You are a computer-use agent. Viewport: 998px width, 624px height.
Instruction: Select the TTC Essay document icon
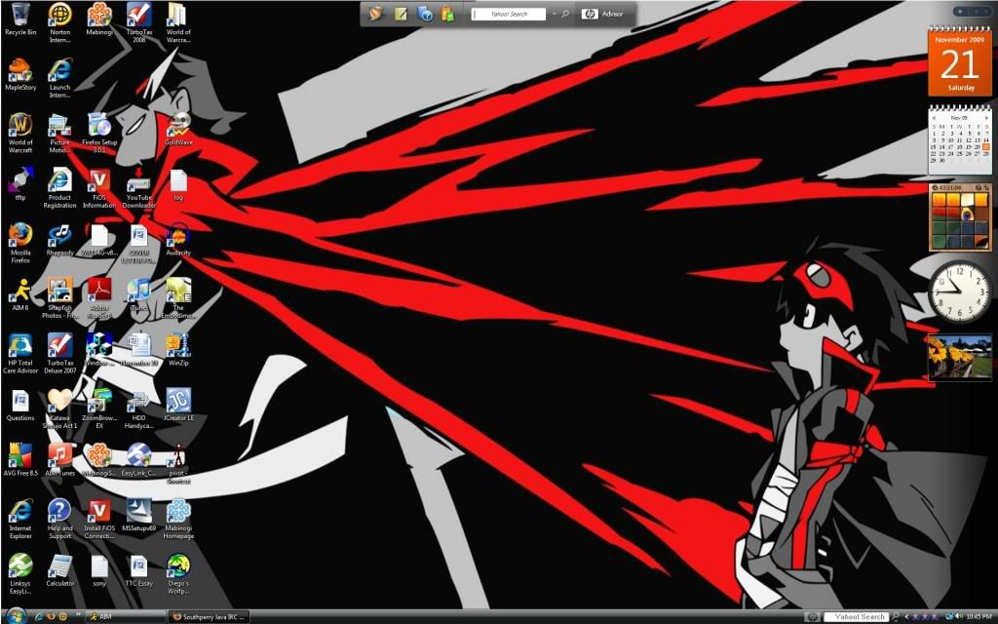point(138,570)
